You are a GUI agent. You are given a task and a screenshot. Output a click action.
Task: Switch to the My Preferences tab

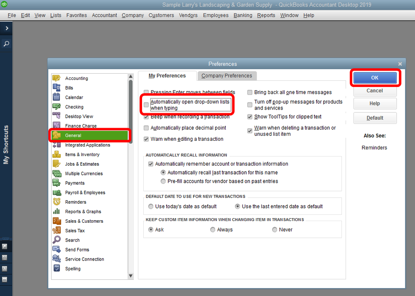[x=167, y=76]
